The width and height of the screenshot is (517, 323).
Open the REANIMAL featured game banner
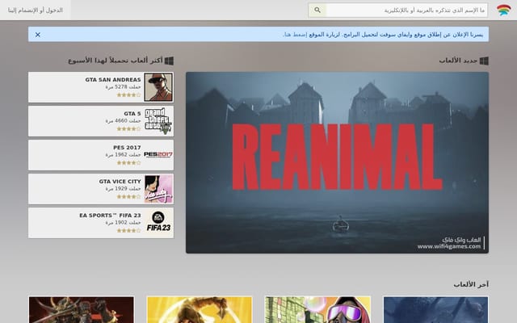[x=337, y=162]
